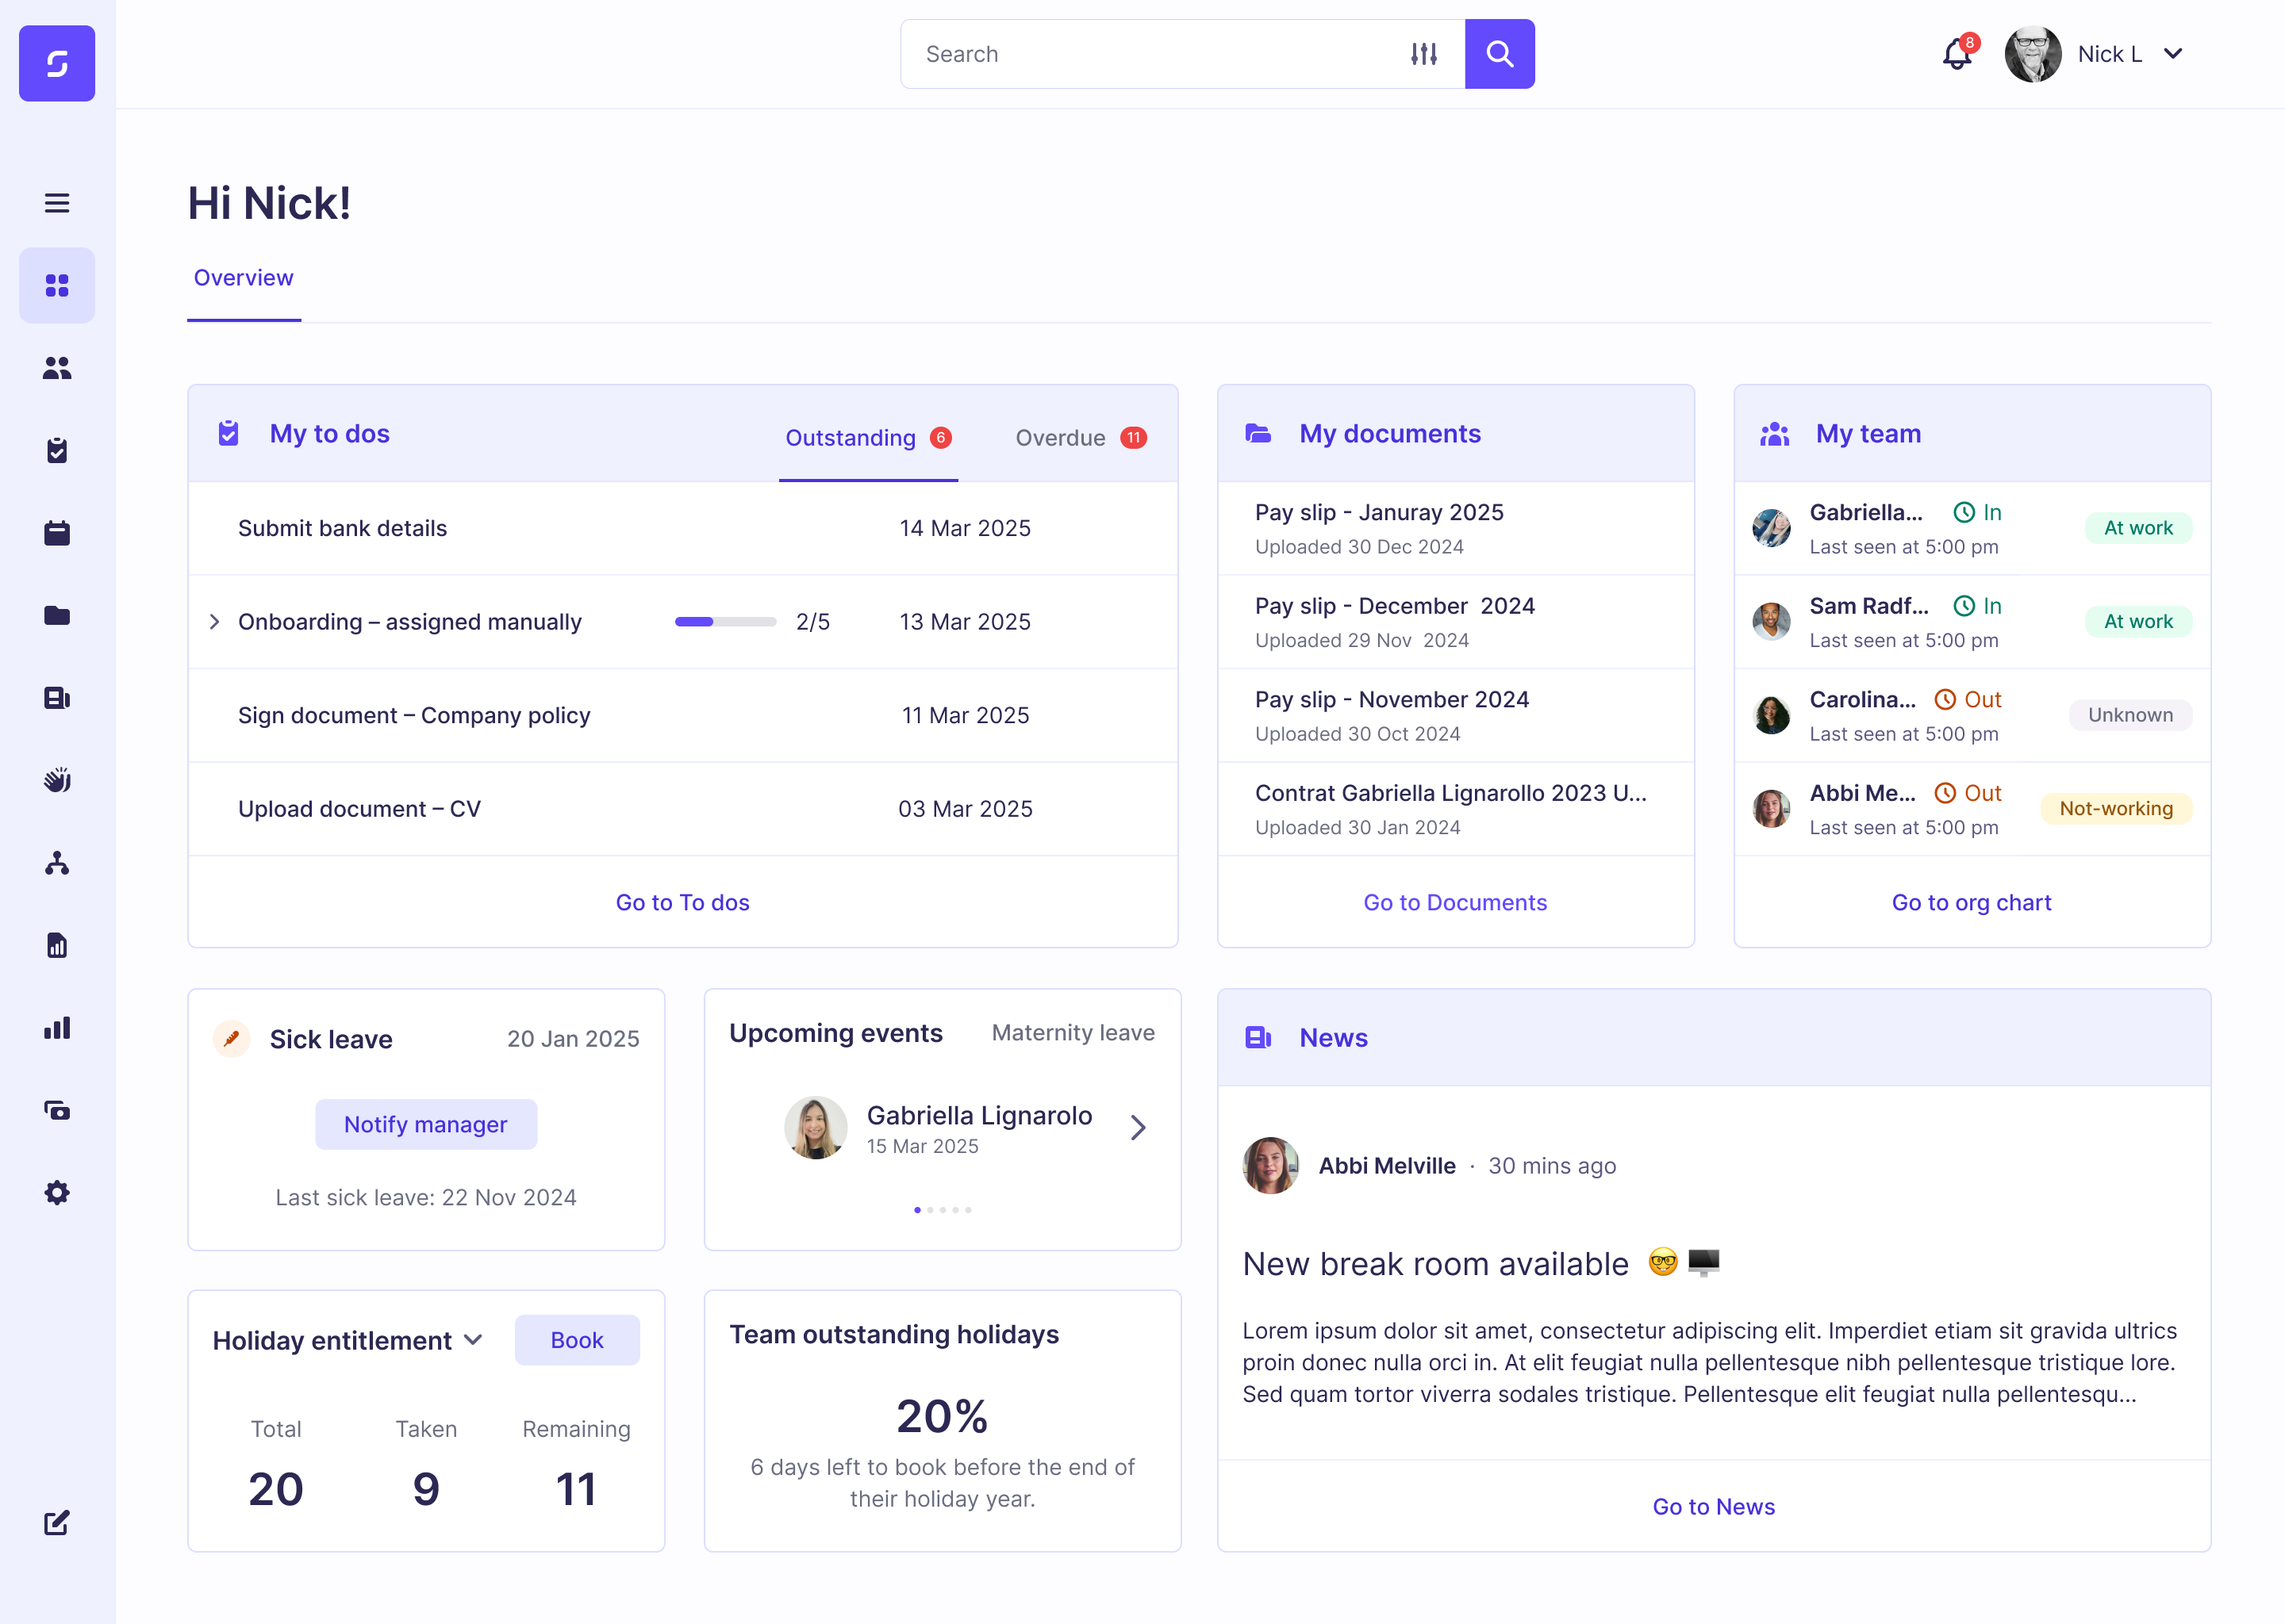Viewport: 2285px width, 1624px height.
Task: Click the Onboarding progress bar
Action: pyautogui.click(x=725, y=622)
